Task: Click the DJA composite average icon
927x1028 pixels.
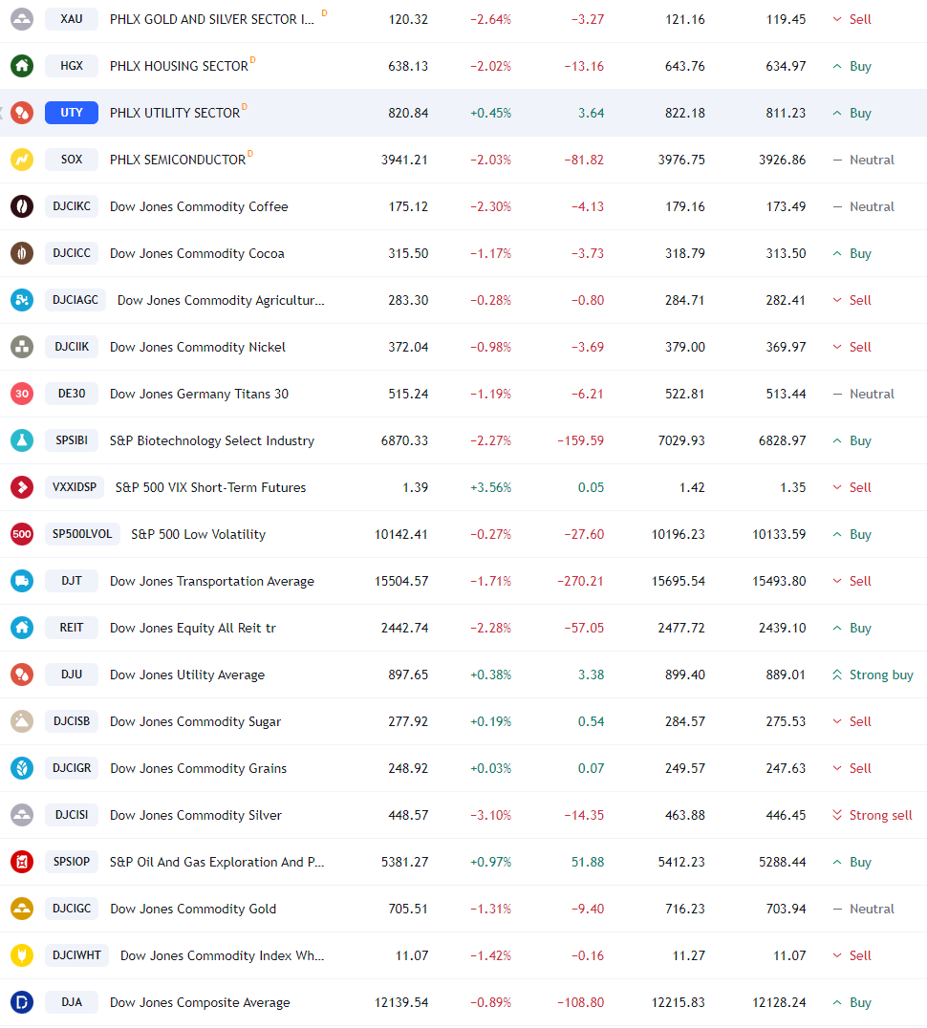Action: [x=22, y=1002]
